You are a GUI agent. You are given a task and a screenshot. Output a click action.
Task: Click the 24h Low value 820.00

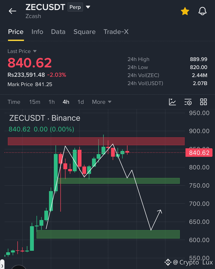(x=199, y=67)
